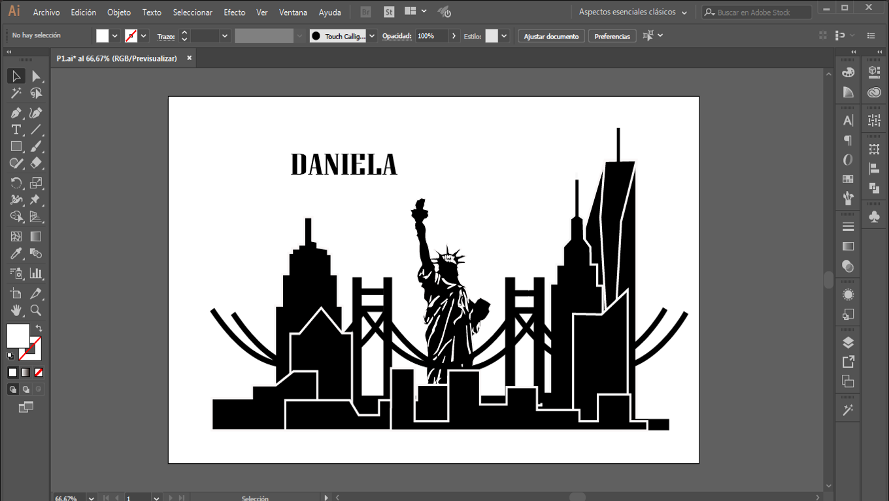Select the Type tool
This screenshot has width=889, height=501.
point(16,130)
